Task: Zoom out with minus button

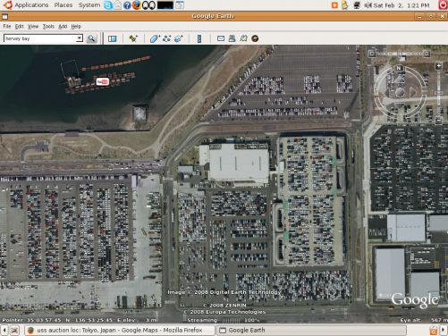Action: (x=438, y=121)
